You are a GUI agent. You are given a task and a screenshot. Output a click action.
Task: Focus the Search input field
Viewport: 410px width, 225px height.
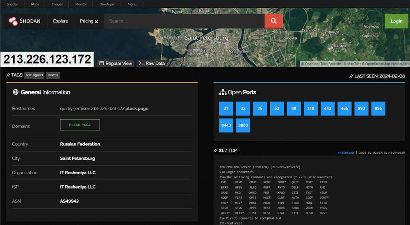184,21
